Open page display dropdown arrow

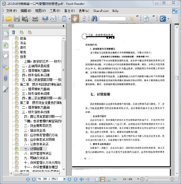coord(70,19)
